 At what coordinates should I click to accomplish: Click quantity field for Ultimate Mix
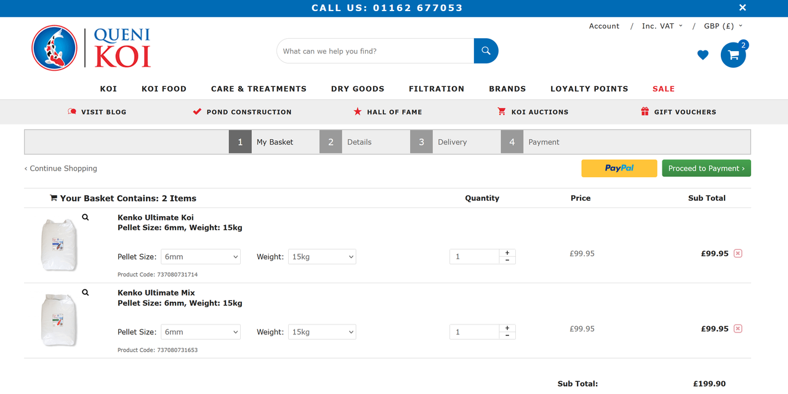tap(474, 332)
